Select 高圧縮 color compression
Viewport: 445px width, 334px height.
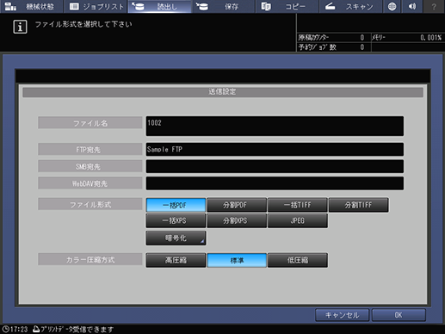176,260
